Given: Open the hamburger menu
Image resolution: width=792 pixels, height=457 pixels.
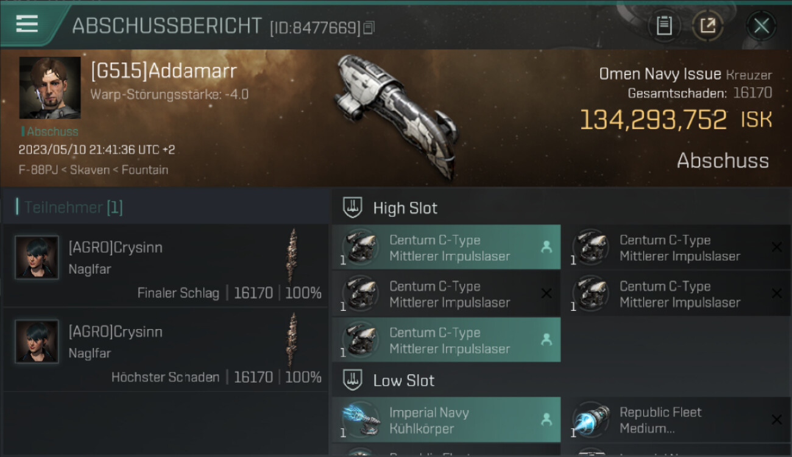Looking at the screenshot, I should (x=27, y=24).
